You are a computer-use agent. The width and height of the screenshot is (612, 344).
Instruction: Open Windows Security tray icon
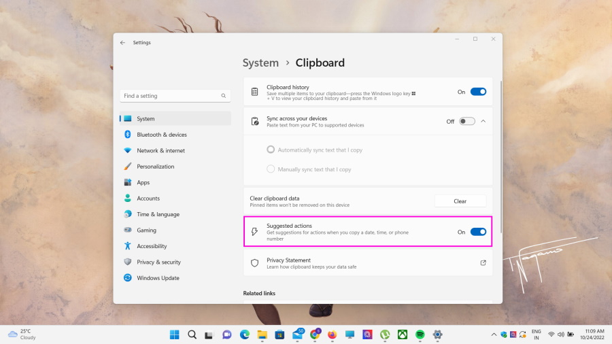(503, 334)
